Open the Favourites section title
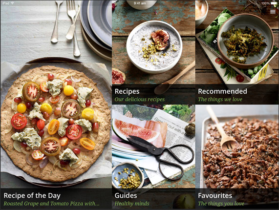279x210 pixels. [215, 196]
